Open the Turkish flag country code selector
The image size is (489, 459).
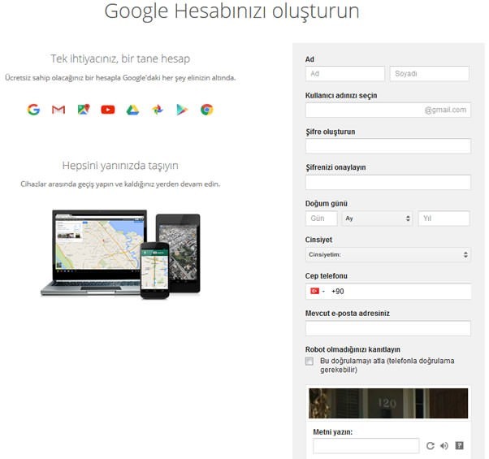click(318, 291)
